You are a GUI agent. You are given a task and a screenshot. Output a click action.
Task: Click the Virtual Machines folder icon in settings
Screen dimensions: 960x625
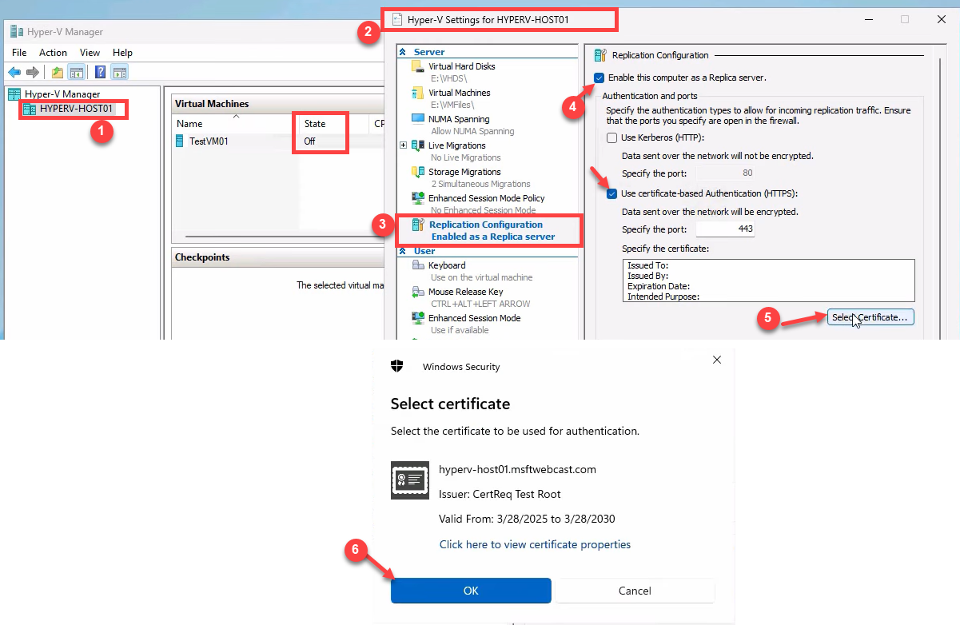pyautogui.click(x=418, y=93)
